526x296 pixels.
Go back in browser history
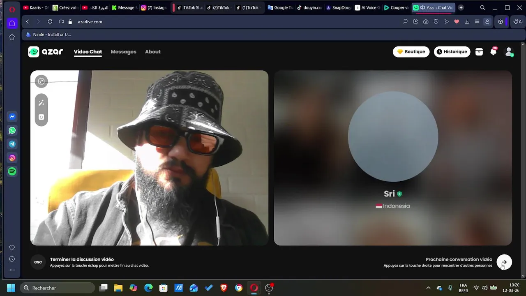pyautogui.click(x=28, y=22)
